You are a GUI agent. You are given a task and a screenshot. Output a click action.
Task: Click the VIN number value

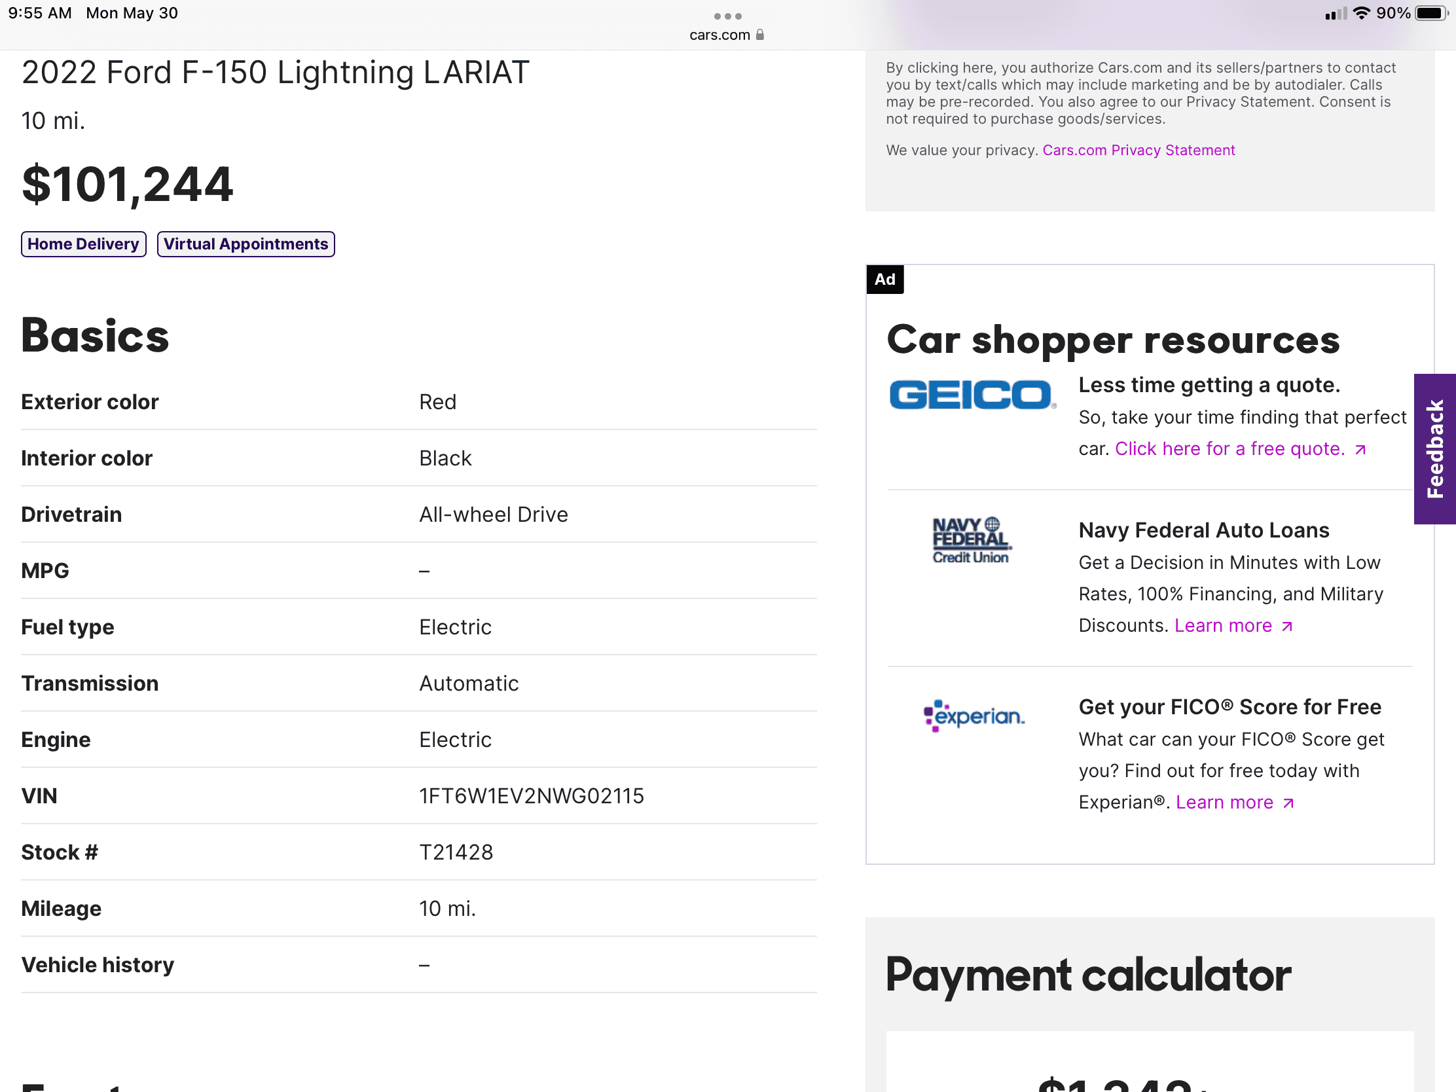(531, 796)
